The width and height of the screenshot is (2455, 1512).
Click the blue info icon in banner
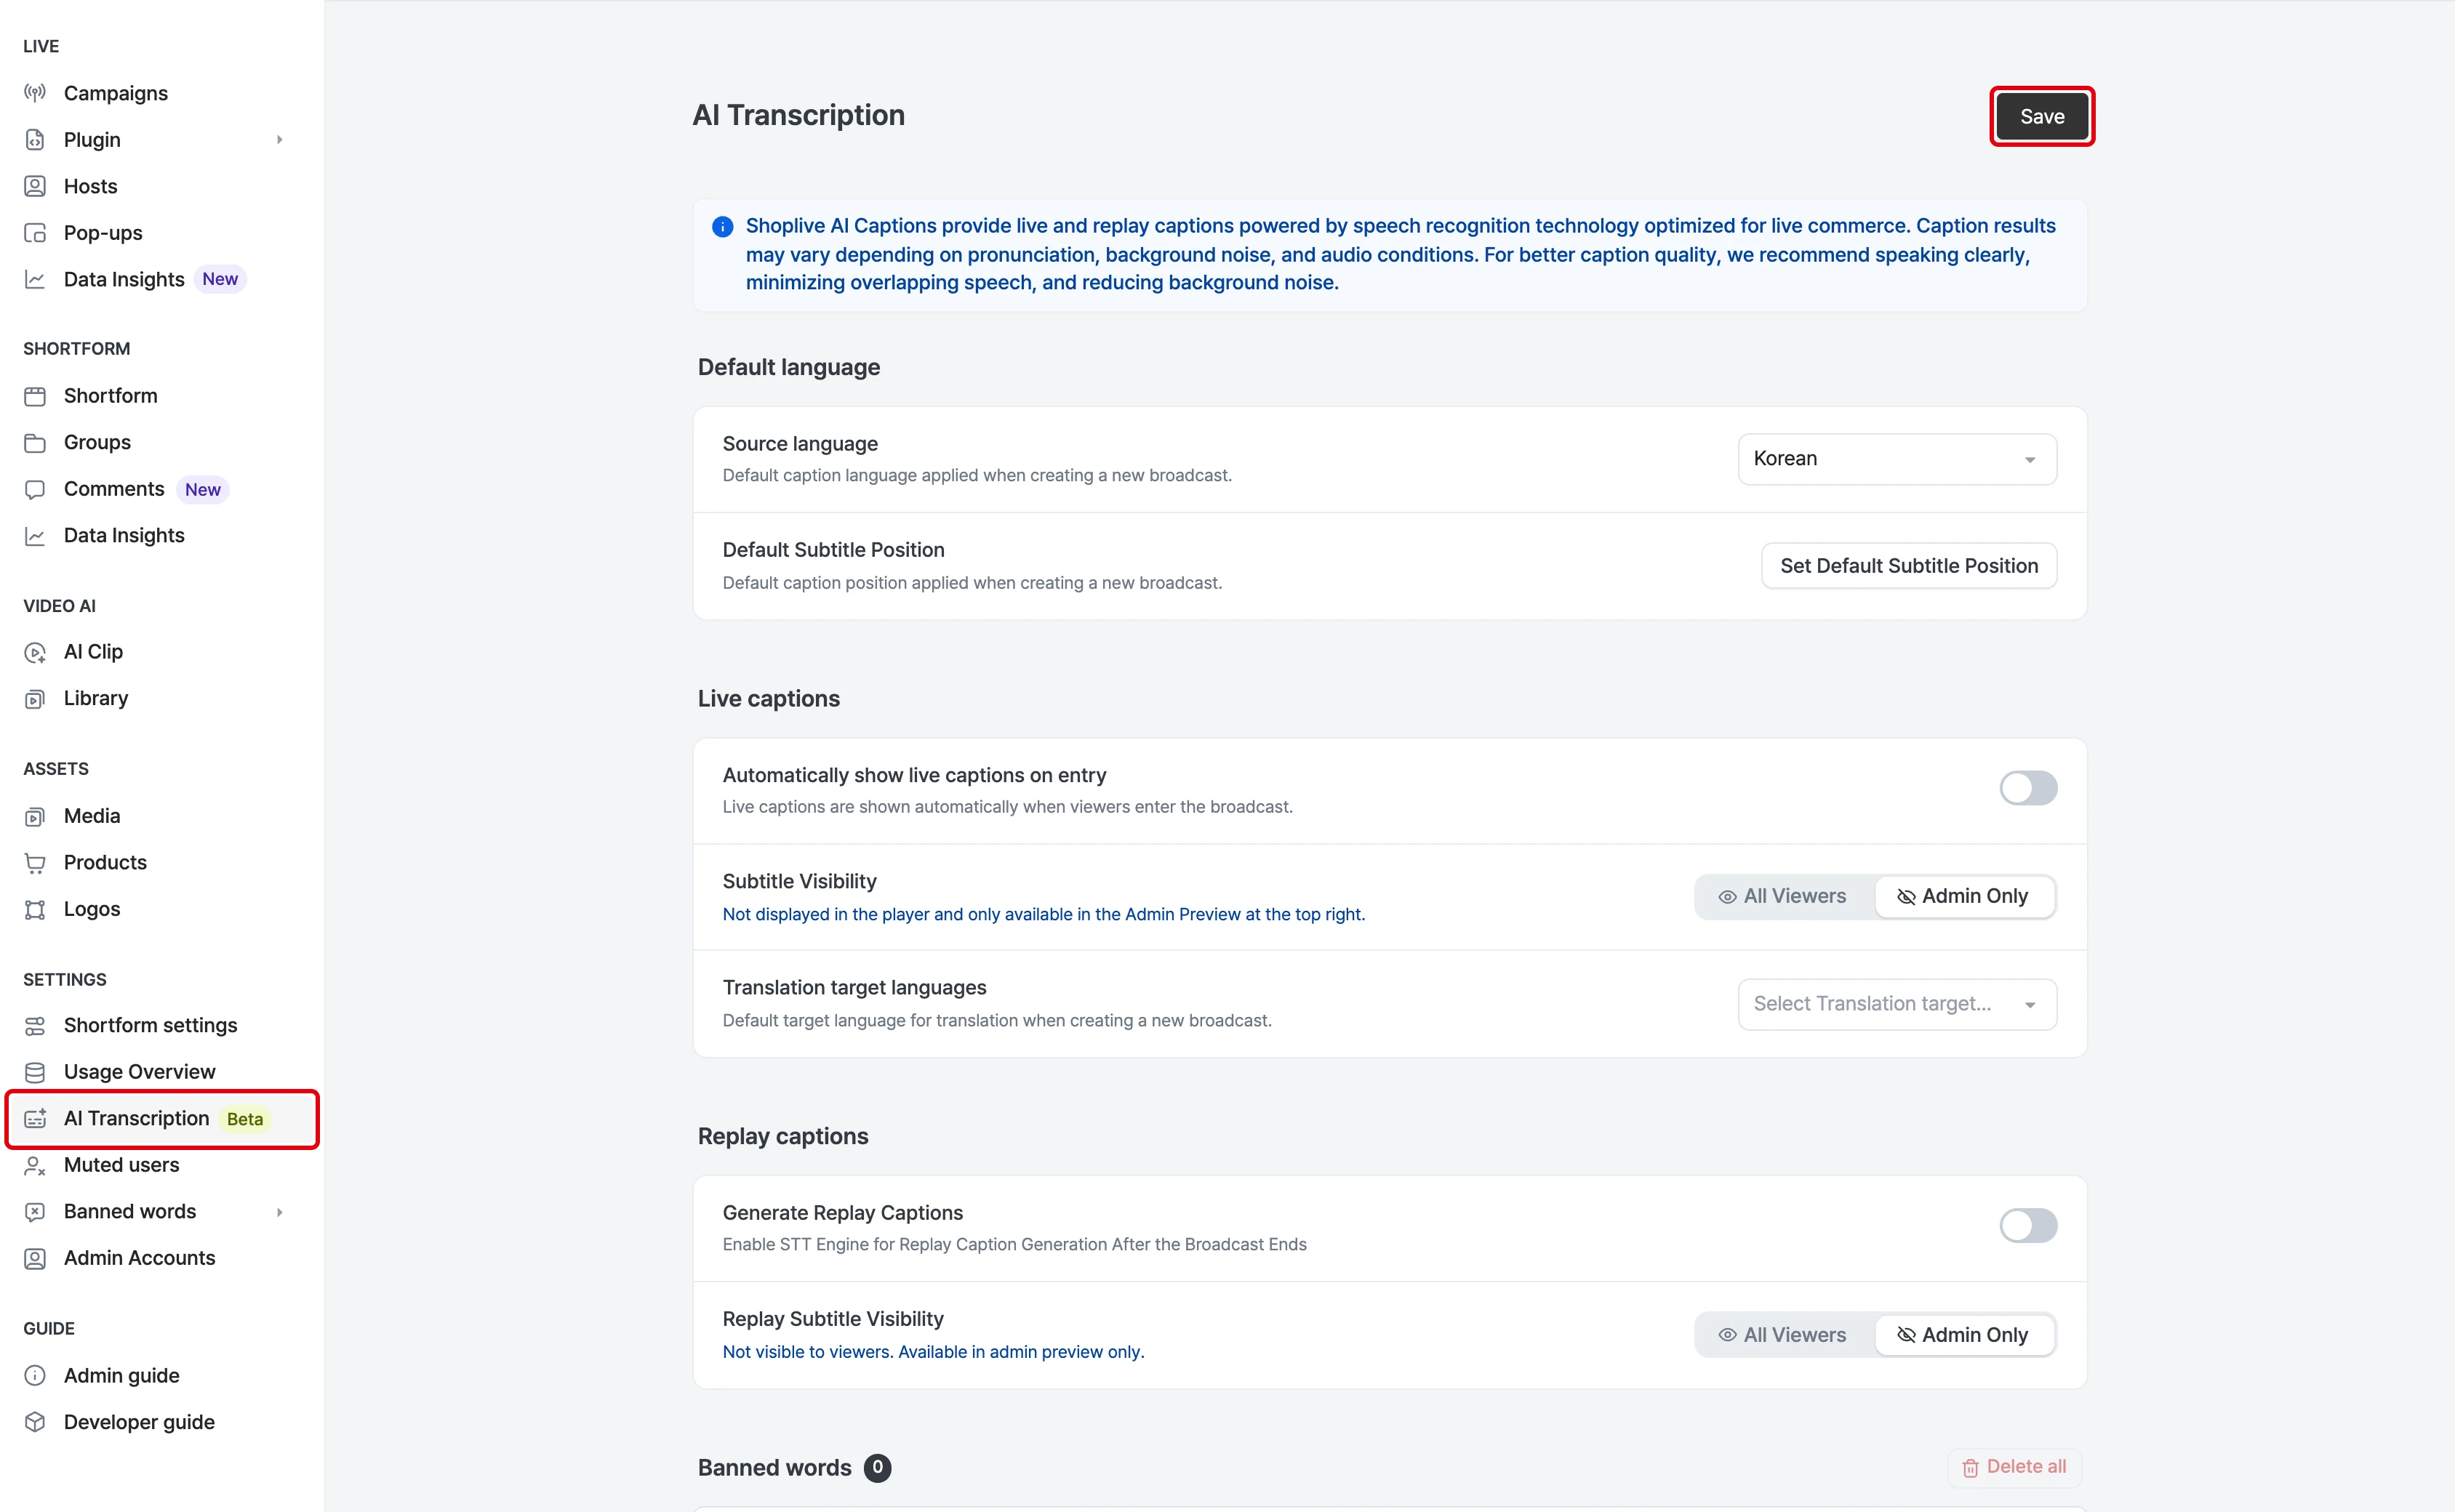[x=722, y=227]
